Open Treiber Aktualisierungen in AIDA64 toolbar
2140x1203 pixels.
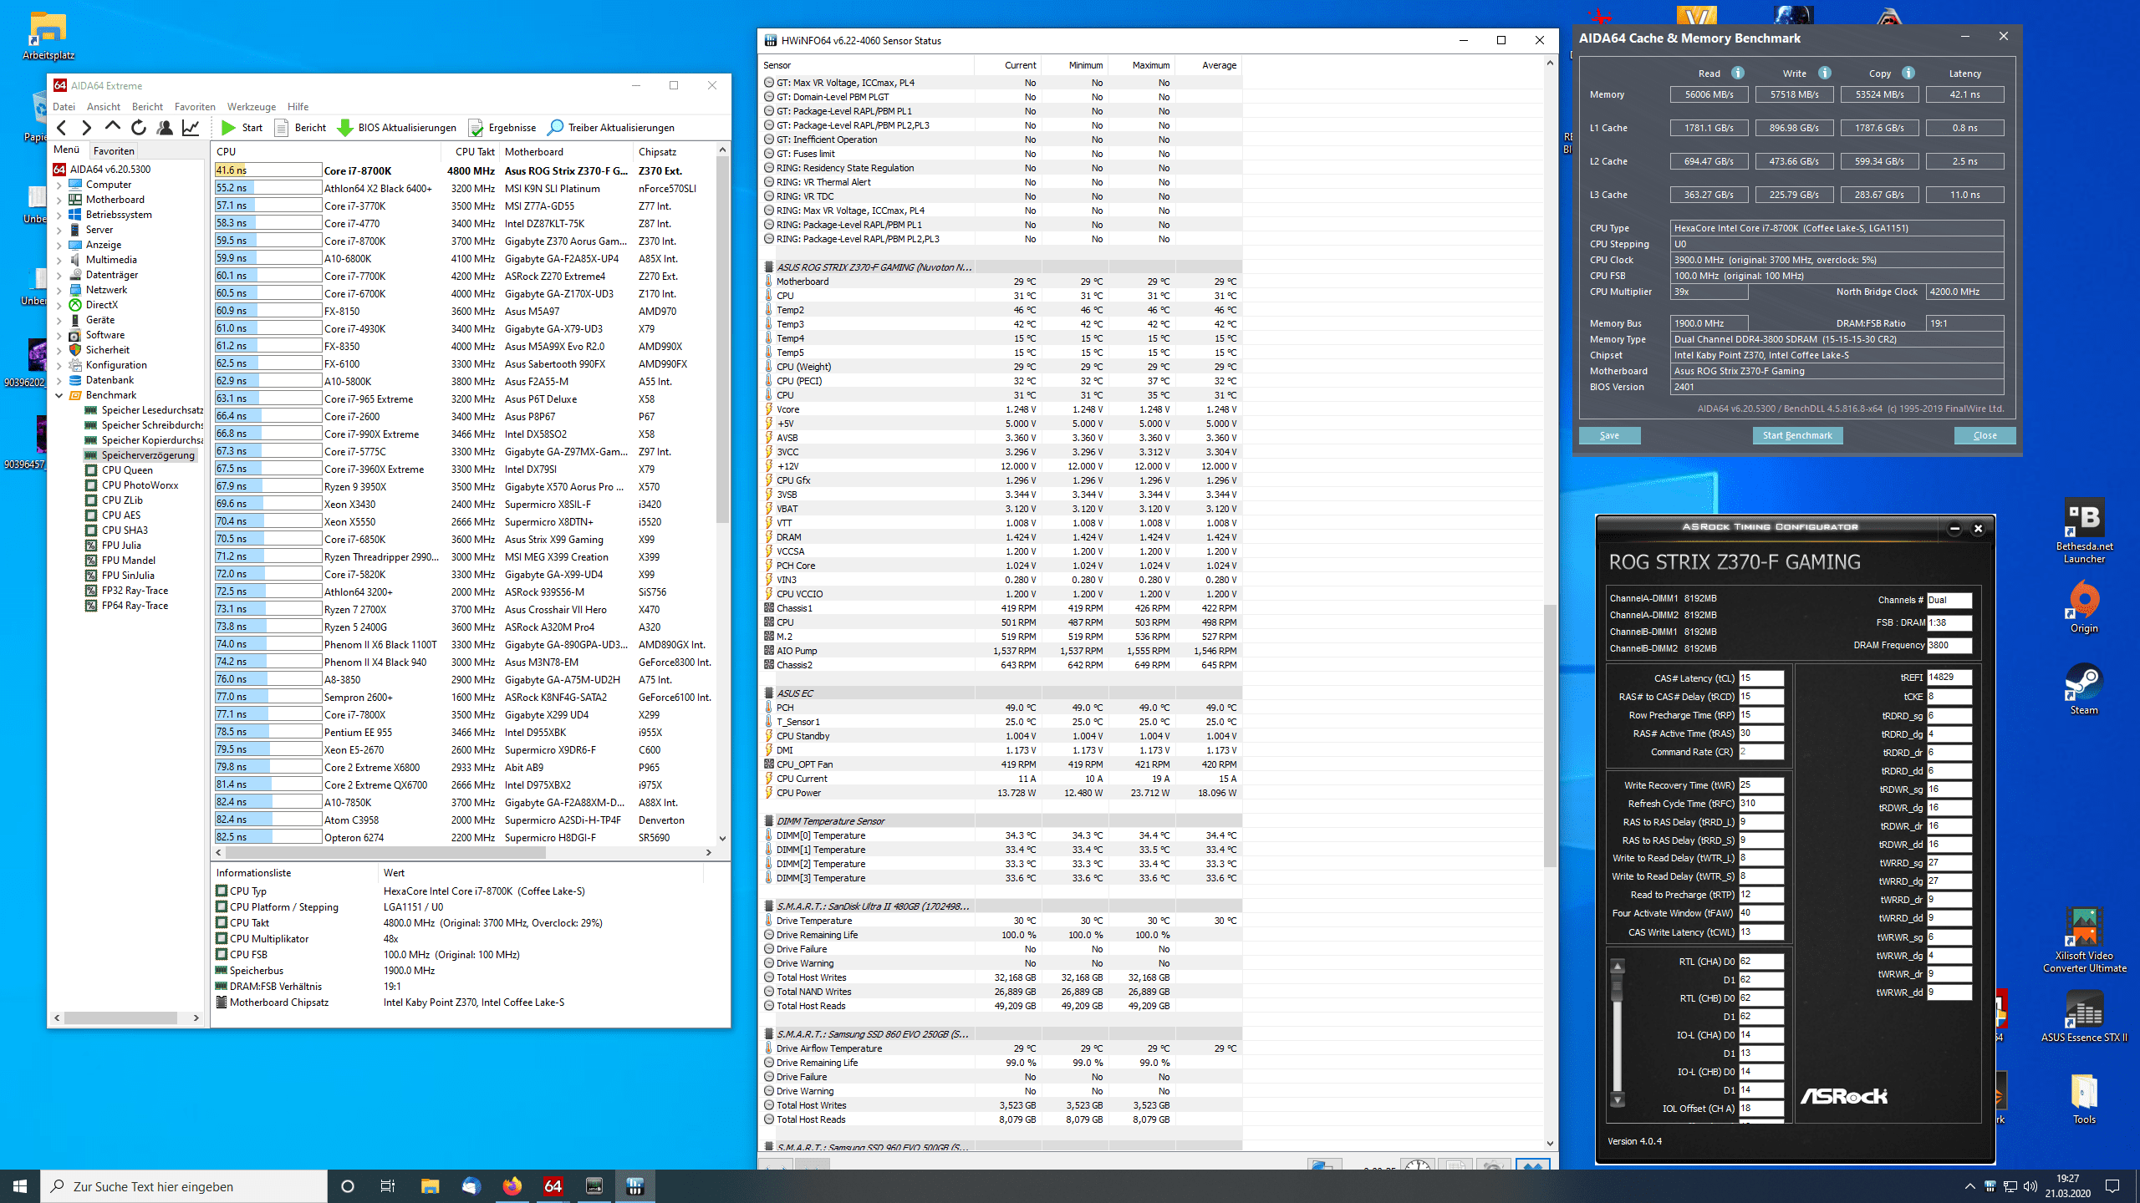click(x=611, y=128)
